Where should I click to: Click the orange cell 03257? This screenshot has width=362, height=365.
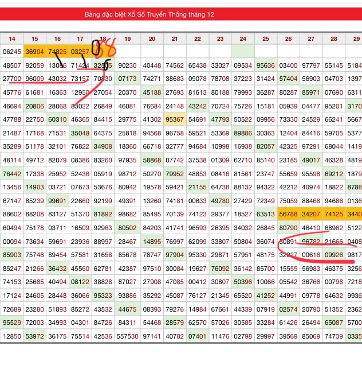pyautogui.click(x=80, y=52)
